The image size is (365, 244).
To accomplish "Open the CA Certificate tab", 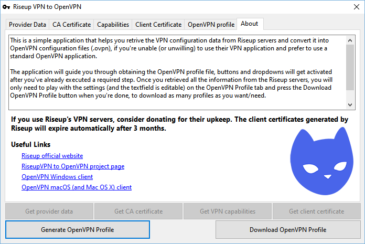I will (72, 25).
